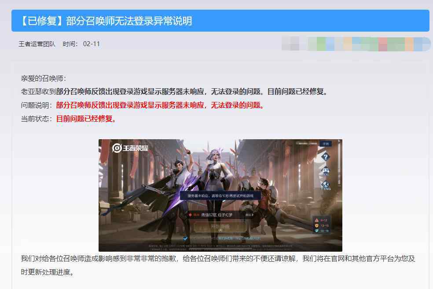Click the author name 王者运营团队
433x289 pixels.
point(37,44)
